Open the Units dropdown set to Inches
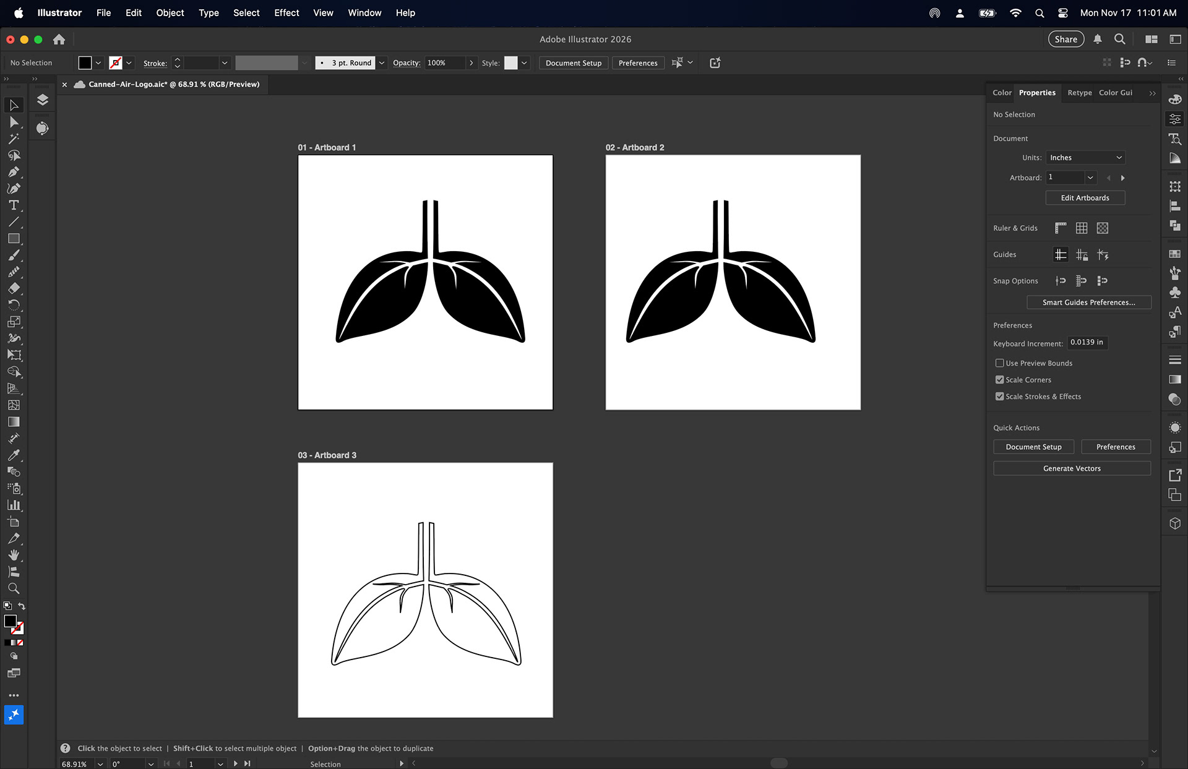1188x769 pixels. pyautogui.click(x=1085, y=158)
